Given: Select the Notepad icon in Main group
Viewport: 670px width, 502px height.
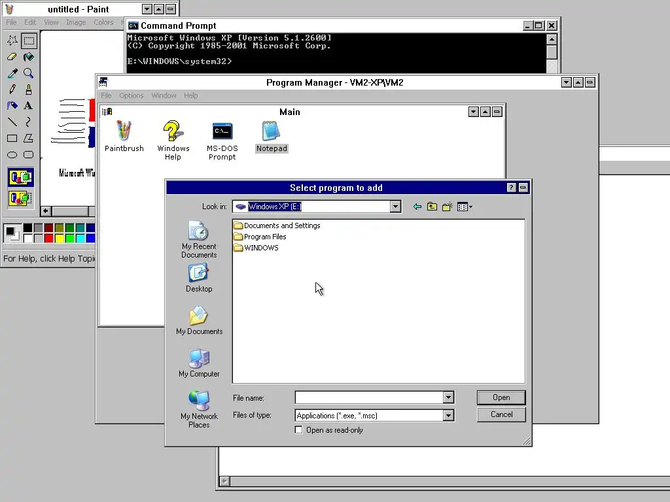Looking at the screenshot, I should point(272,137).
